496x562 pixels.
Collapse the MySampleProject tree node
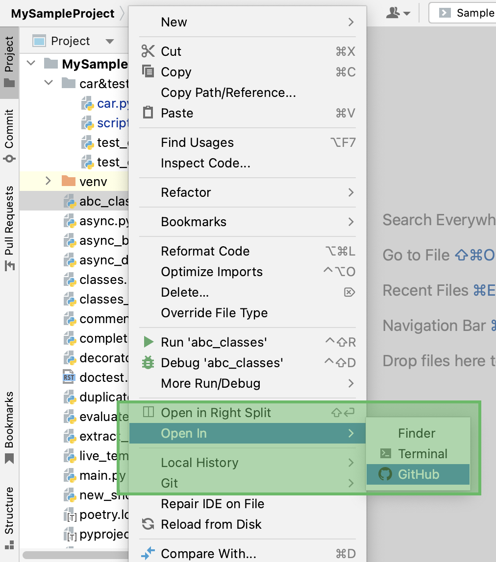30,64
